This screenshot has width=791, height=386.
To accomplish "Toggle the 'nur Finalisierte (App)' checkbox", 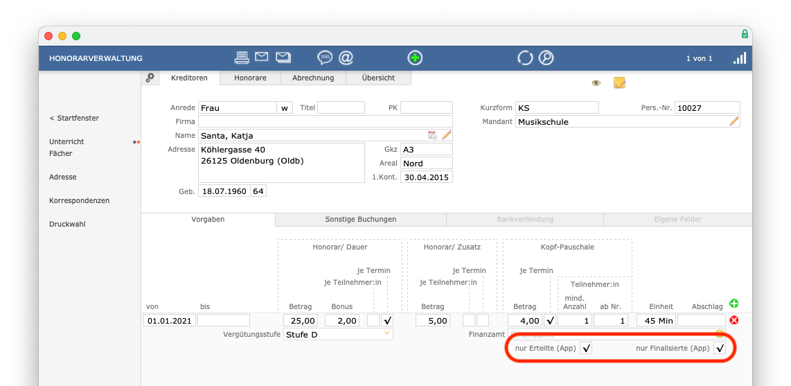I will click(x=720, y=348).
